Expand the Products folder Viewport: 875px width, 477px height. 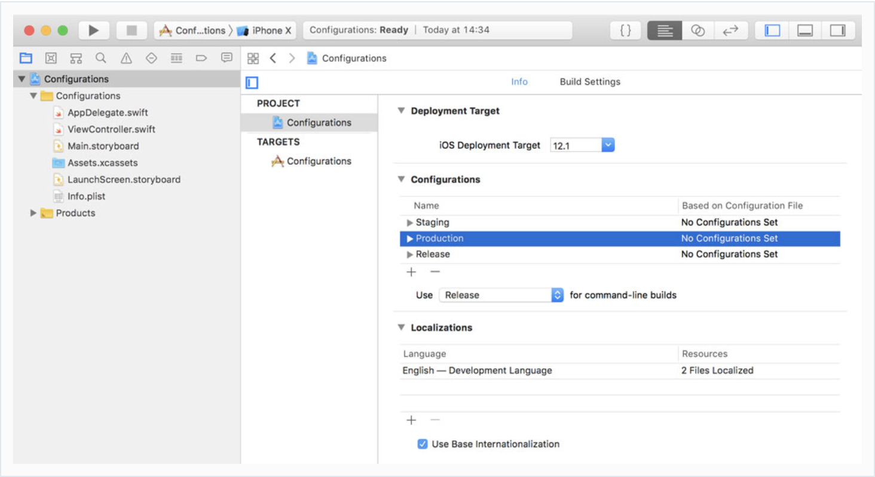[33, 213]
